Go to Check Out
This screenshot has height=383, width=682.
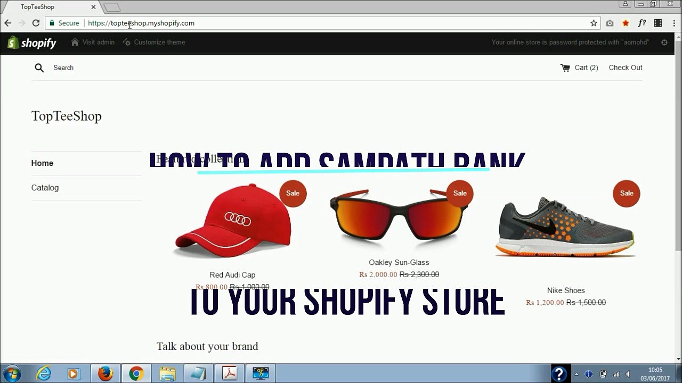pyautogui.click(x=626, y=68)
